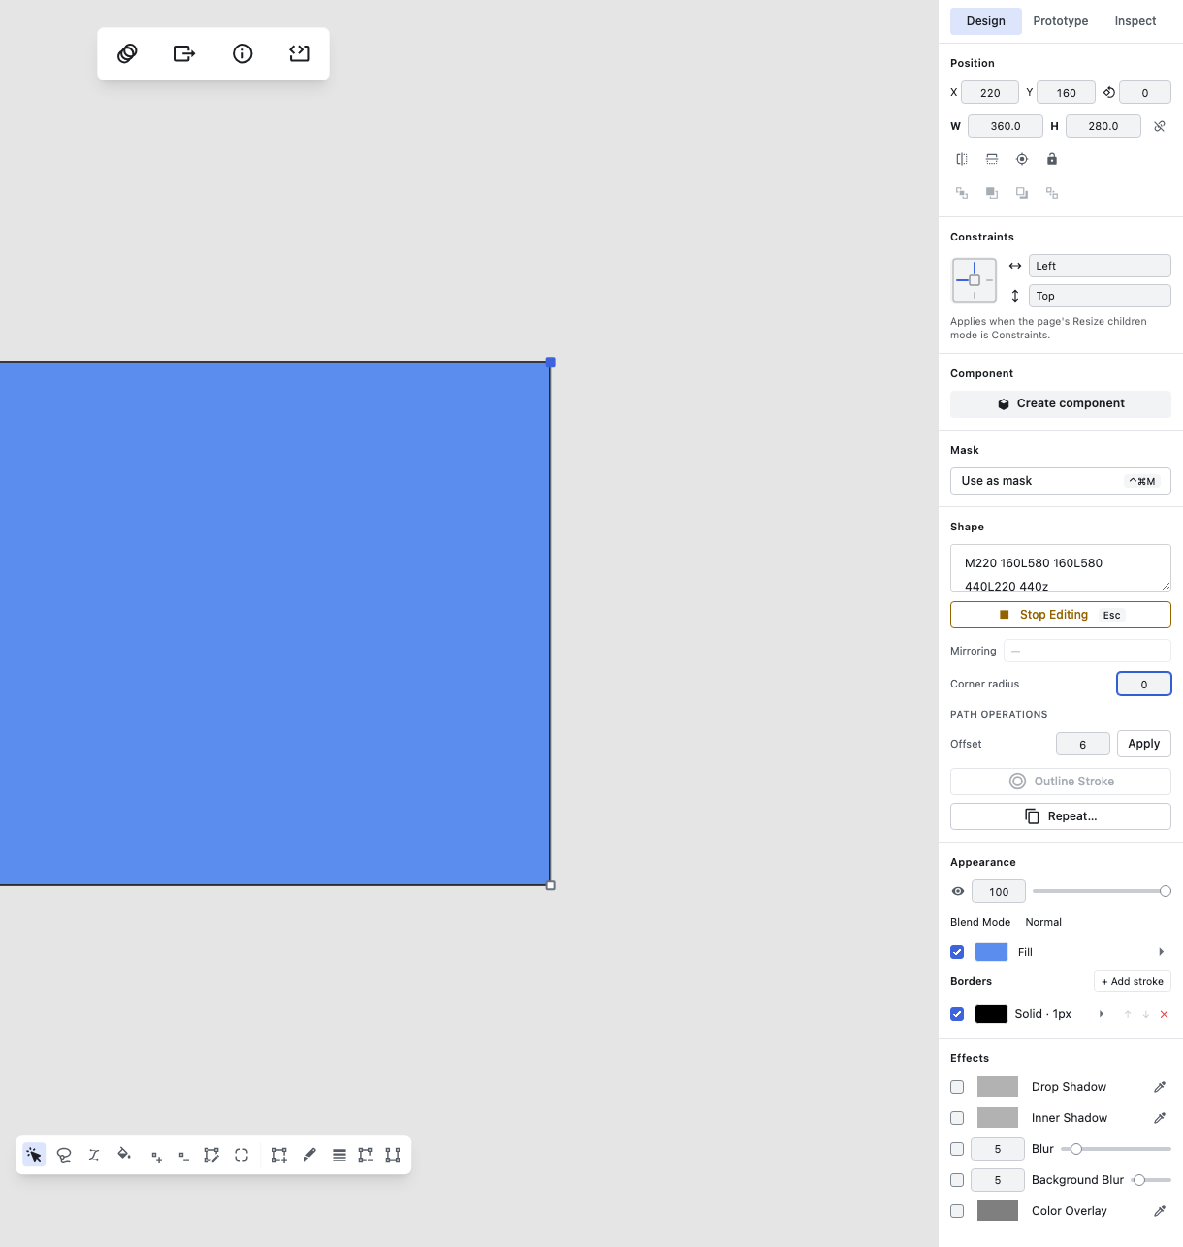Flip the shape vertically
The width and height of the screenshot is (1183, 1247).
(992, 159)
